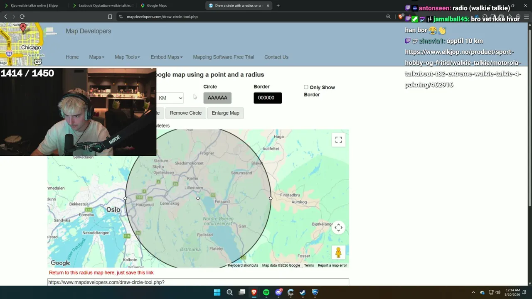Toggle fullscreen view on the map
Image resolution: width=532 pixels, height=299 pixels.
pos(339,140)
